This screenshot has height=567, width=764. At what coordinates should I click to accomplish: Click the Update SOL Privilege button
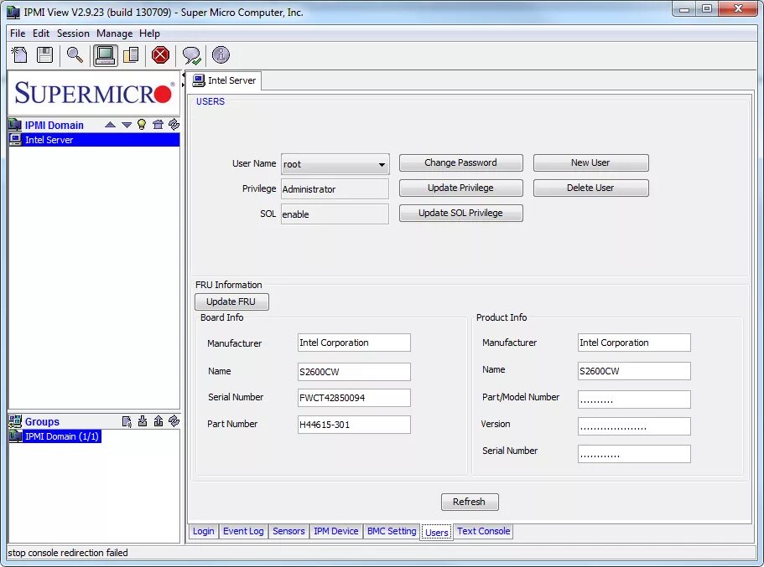pos(461,214)
